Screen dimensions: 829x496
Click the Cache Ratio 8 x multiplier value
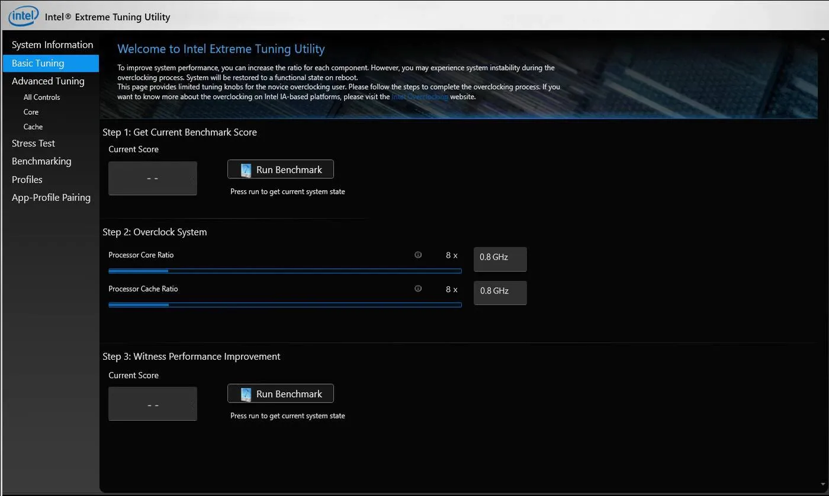pos(452,289)
